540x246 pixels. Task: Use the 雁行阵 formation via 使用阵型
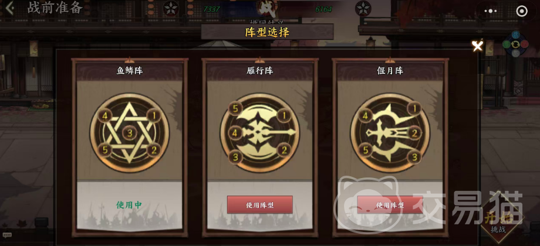259,205
